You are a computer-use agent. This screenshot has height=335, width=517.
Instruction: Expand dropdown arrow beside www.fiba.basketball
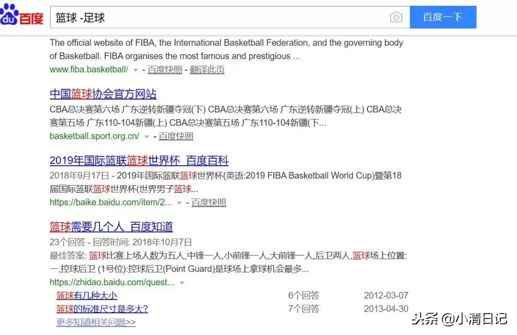pyautogui.click(x=136, y=70)
